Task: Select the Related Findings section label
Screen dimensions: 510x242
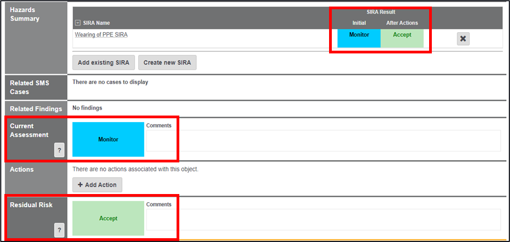Action: (x=36, y=108)
